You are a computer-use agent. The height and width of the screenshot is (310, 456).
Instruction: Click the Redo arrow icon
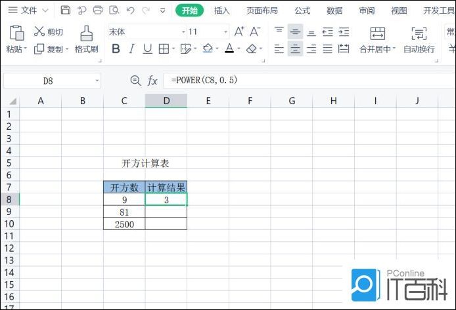click(x=146, y=10)
